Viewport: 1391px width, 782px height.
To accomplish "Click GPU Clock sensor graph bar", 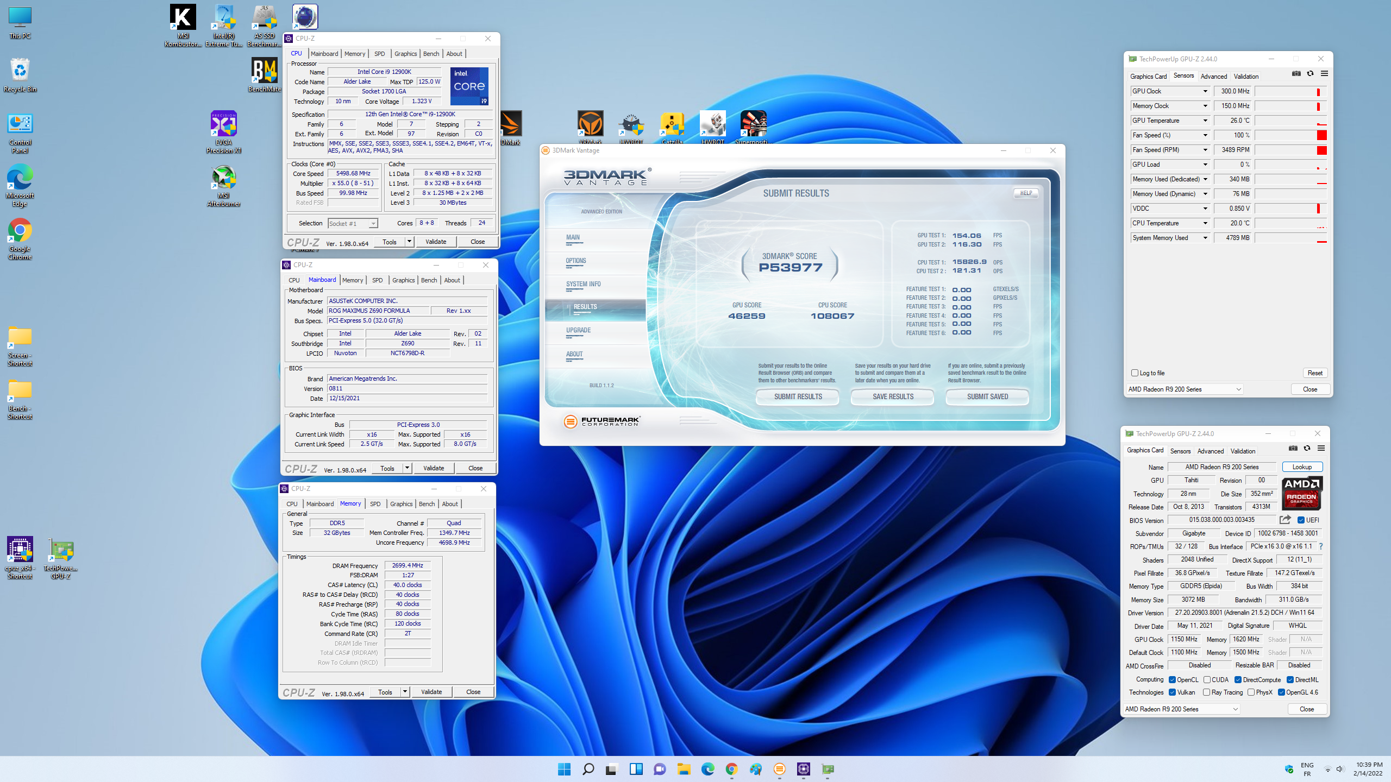I will pos(1290,91).
